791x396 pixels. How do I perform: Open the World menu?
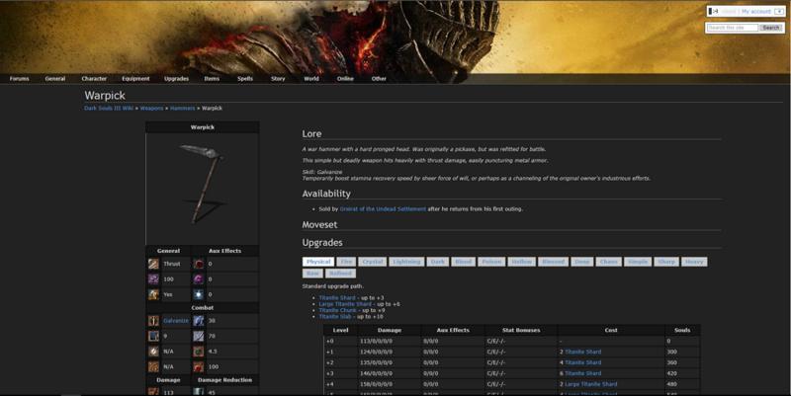pyautogui.click(x=311, y=79)
